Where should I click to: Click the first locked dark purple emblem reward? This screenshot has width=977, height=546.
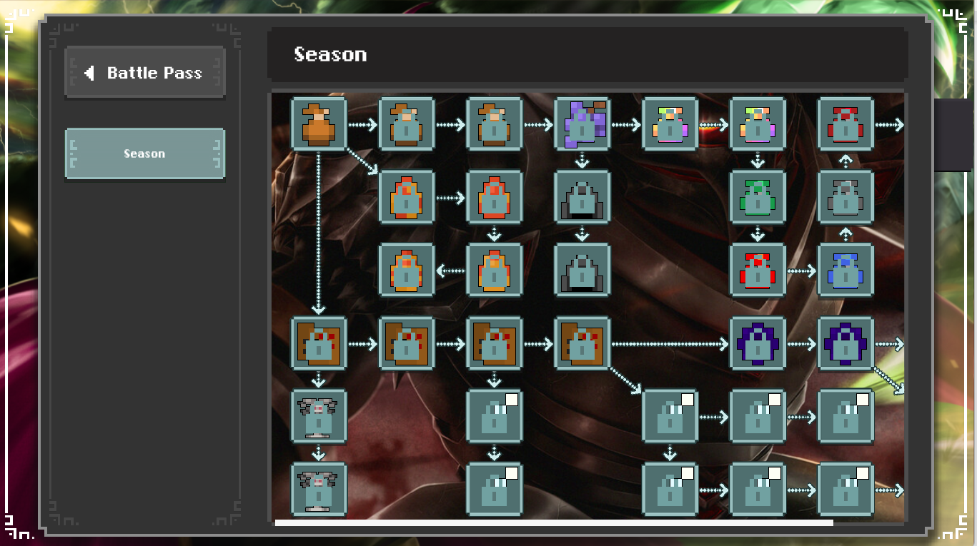coord(758,343)
